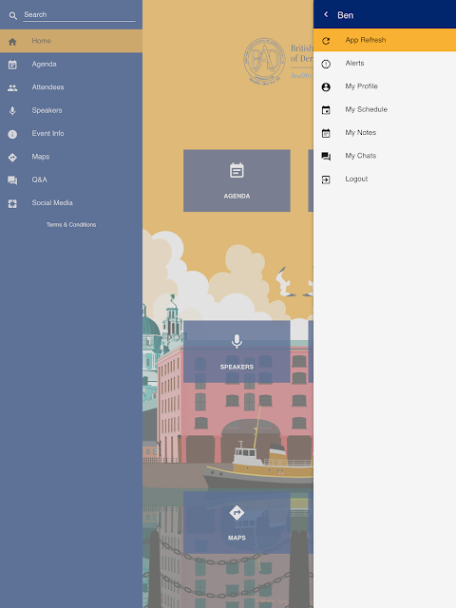
Task: Open Social Media menu entry
Action: (x=71, y=202)
